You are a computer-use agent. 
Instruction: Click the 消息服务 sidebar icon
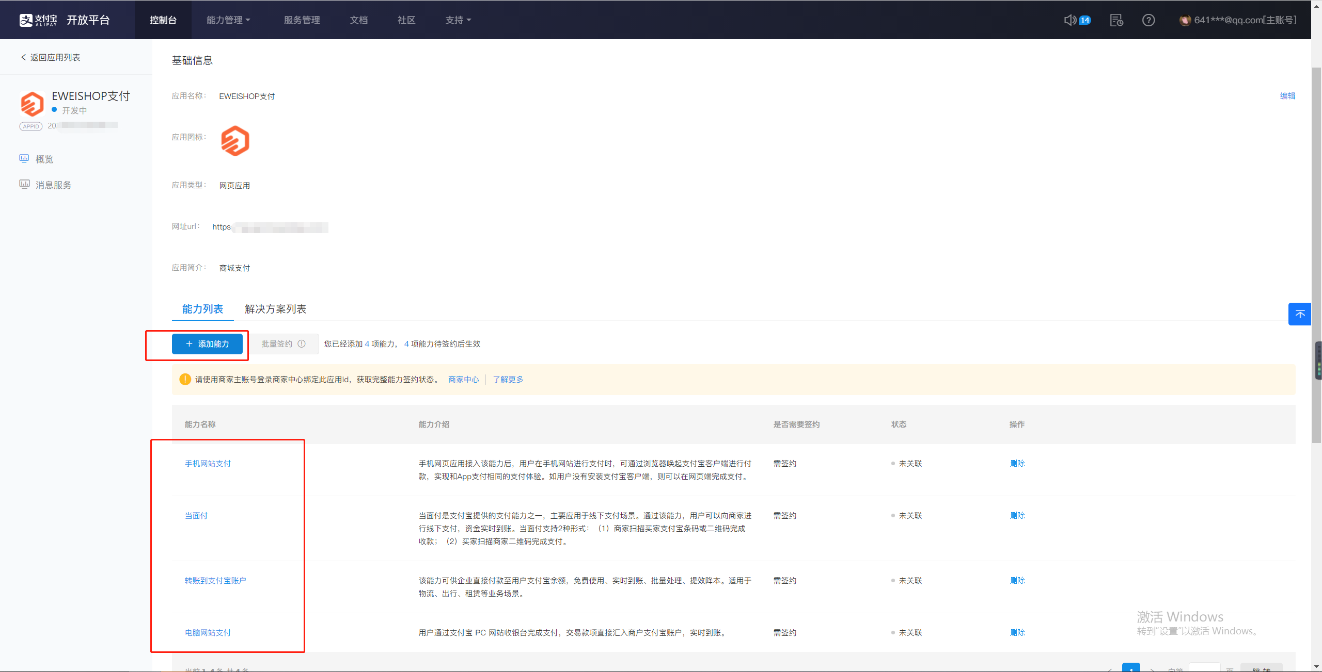tap(24, 184)
